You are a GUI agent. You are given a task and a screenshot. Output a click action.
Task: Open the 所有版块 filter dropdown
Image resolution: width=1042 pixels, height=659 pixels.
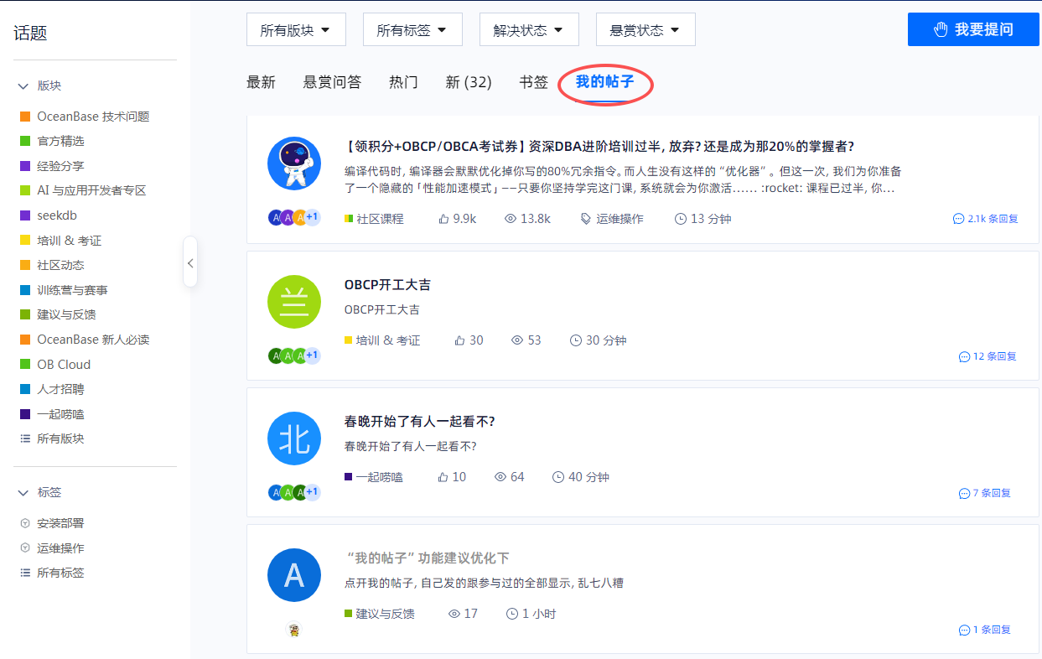[x=297, y=30]
